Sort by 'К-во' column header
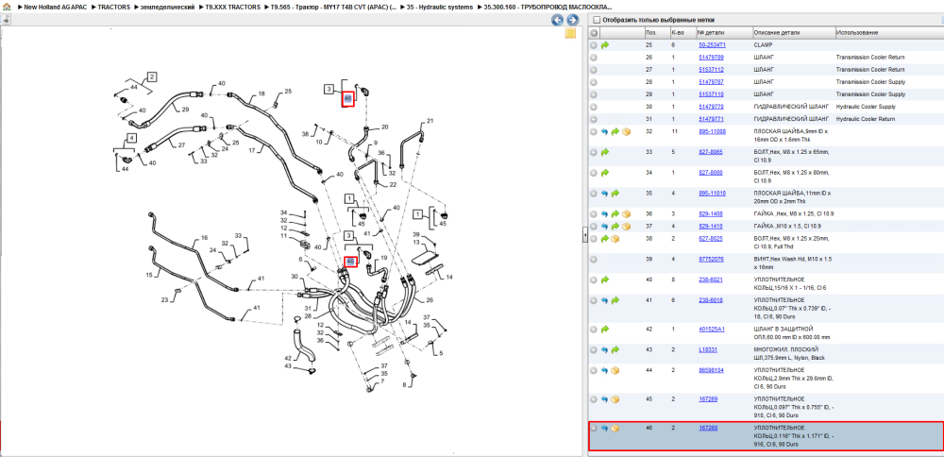 (677, 32)
